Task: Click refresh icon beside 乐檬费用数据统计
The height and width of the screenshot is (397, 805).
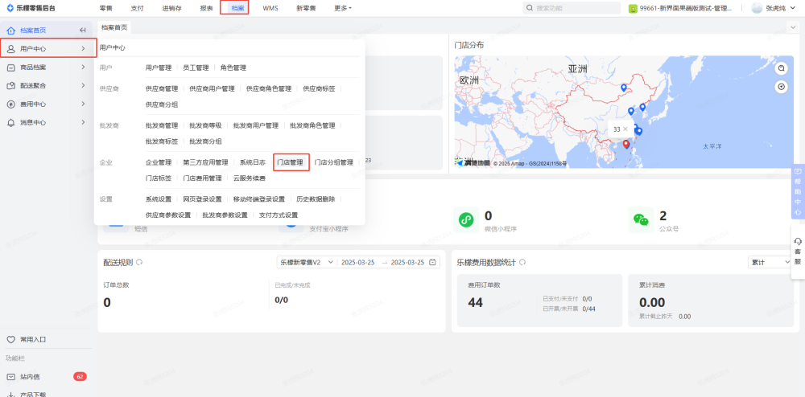Action: pos(522,262)
